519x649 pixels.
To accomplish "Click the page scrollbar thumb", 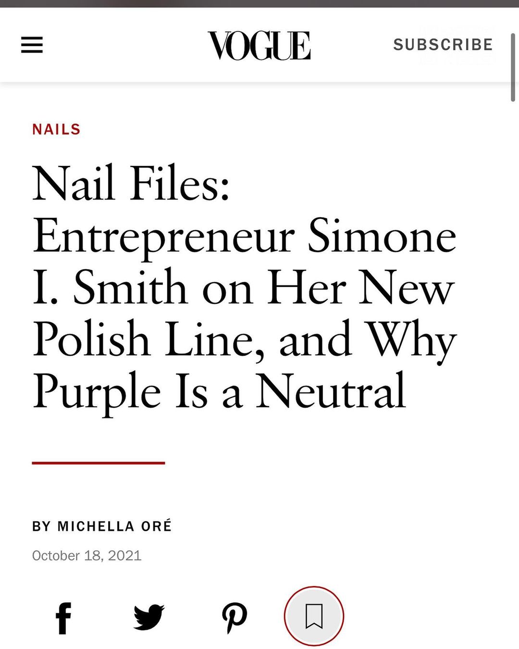I will 513,67.
